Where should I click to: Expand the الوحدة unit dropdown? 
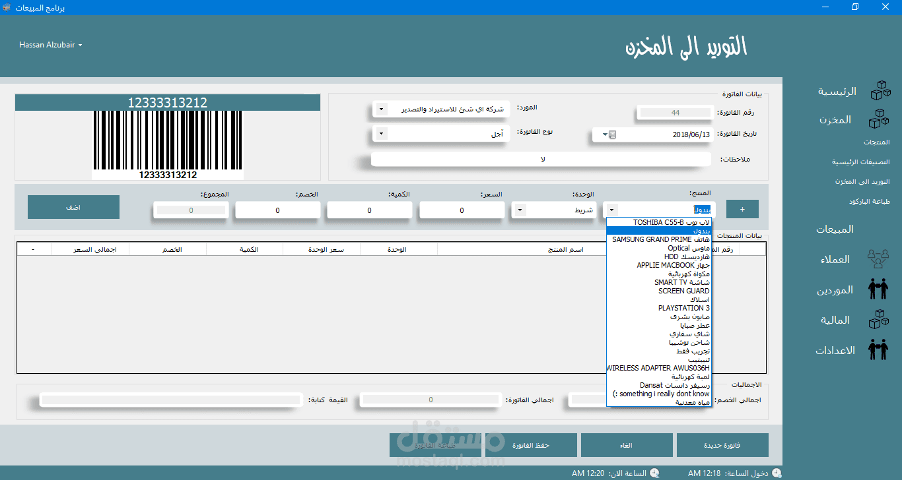[520, 210]
